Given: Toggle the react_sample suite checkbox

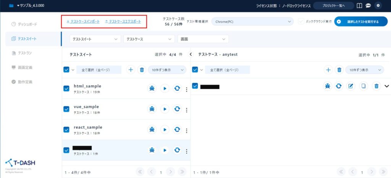Looking at the screenshot, I should (x=66, y=130).
